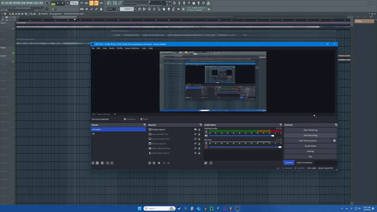Open OBS Help menu
This screenshot has height=212, width=377.
point(150,48)
